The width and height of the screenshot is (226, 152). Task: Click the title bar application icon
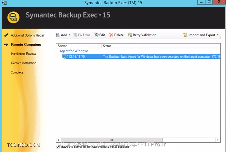click(4, 2)
